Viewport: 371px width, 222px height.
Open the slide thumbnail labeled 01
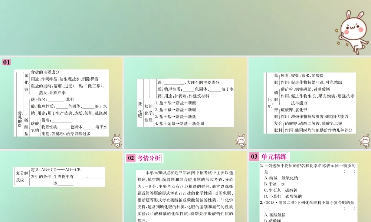click(x=61, y=103)
